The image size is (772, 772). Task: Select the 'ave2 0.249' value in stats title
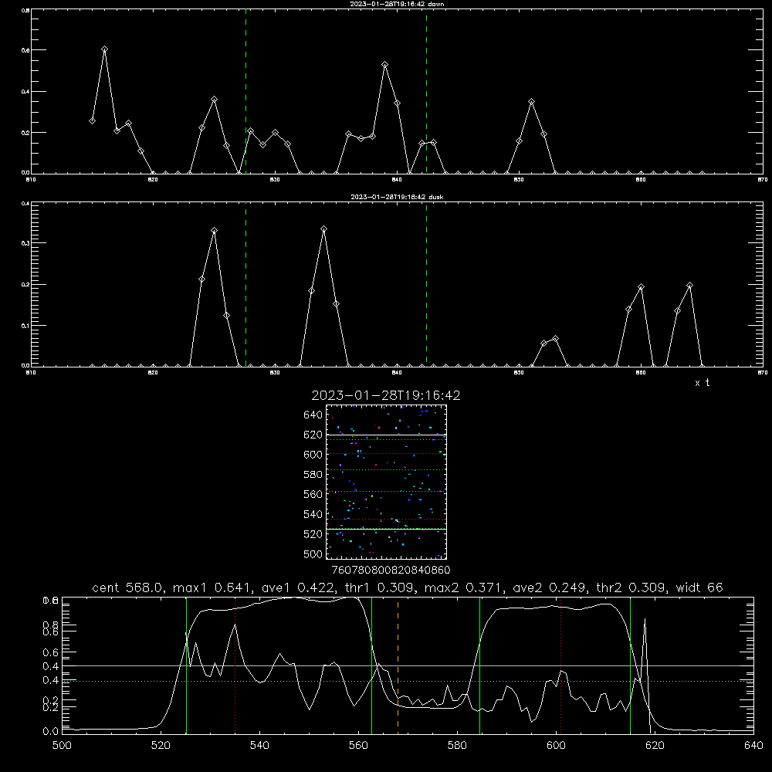(x=549, y=587)
